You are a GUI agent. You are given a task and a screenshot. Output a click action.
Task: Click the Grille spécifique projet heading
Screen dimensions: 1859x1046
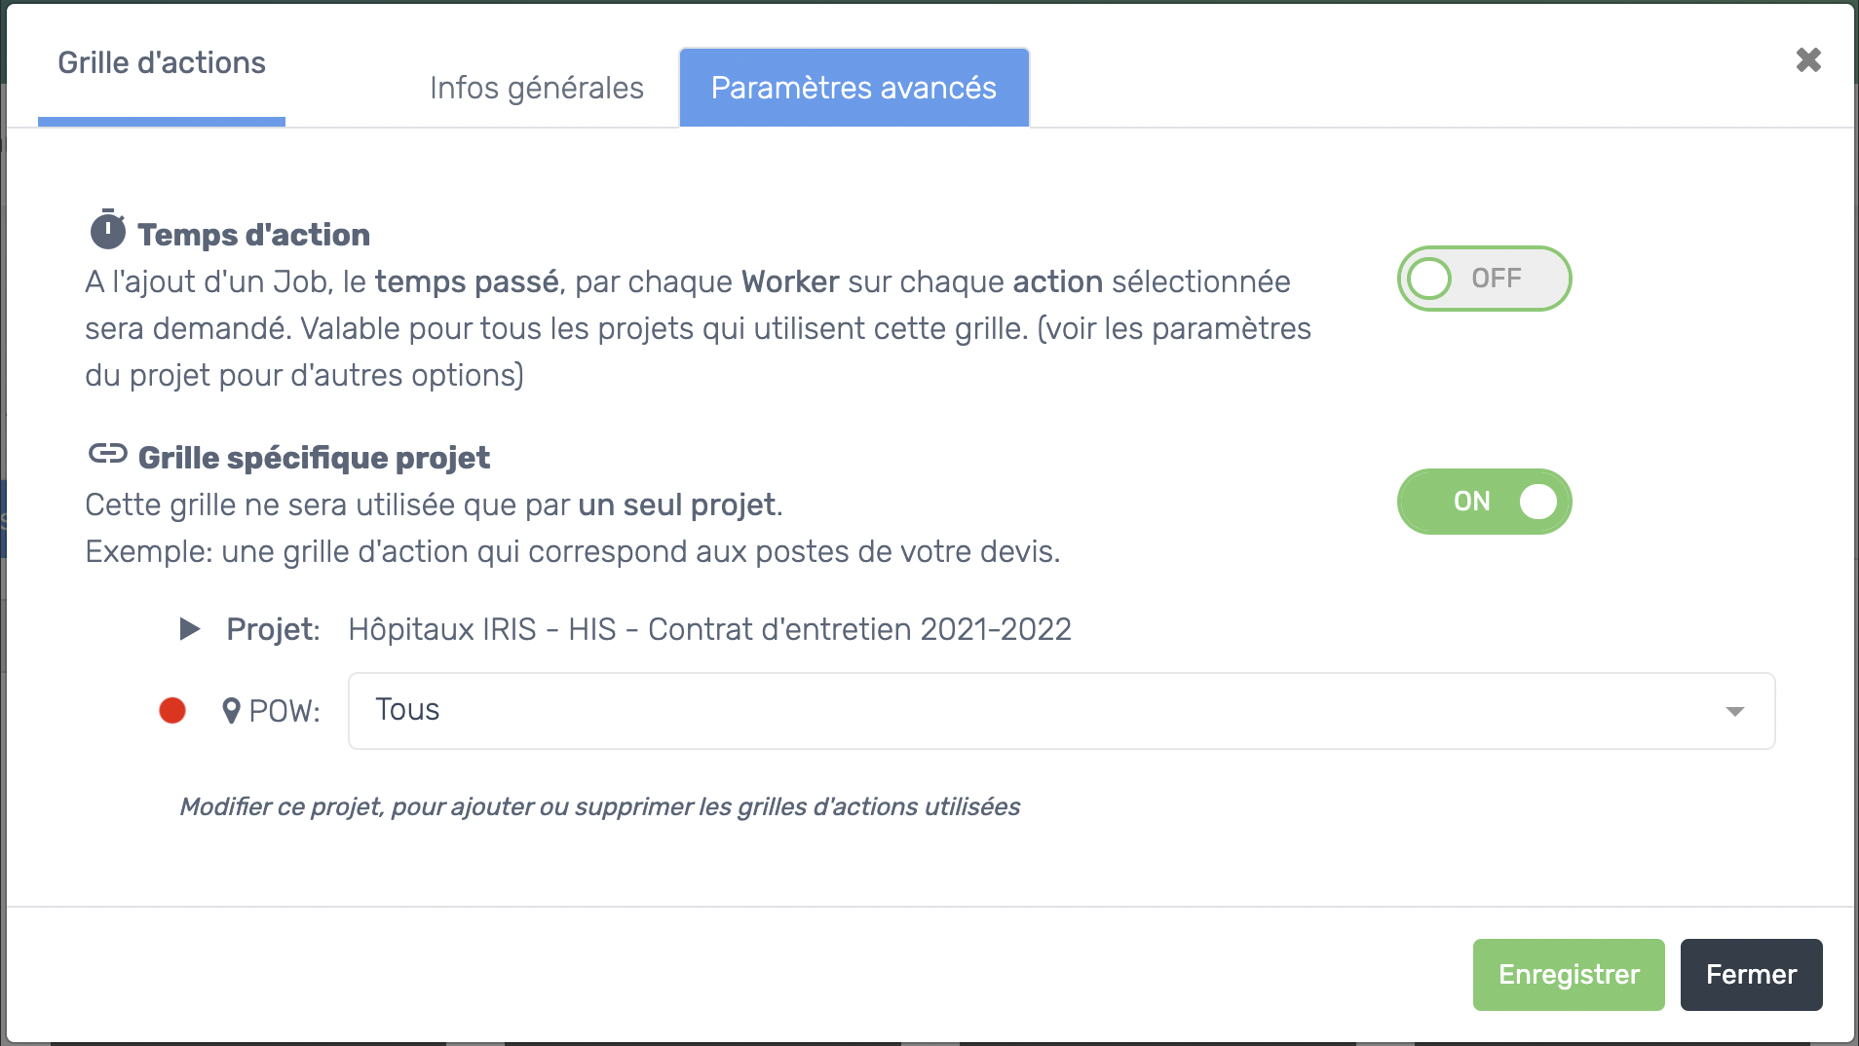coord(314,458)
